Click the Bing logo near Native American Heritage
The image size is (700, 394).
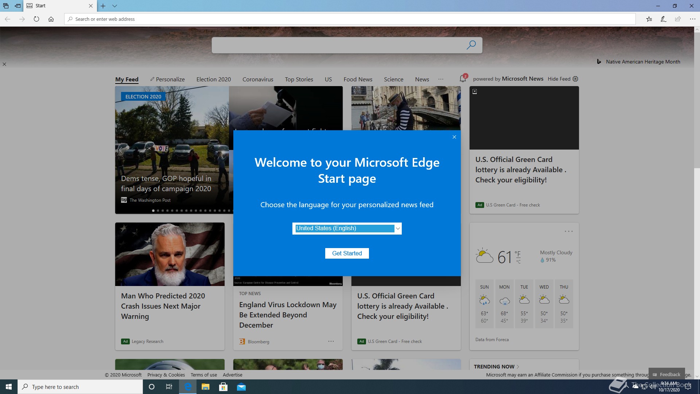(x=599, y=62)
